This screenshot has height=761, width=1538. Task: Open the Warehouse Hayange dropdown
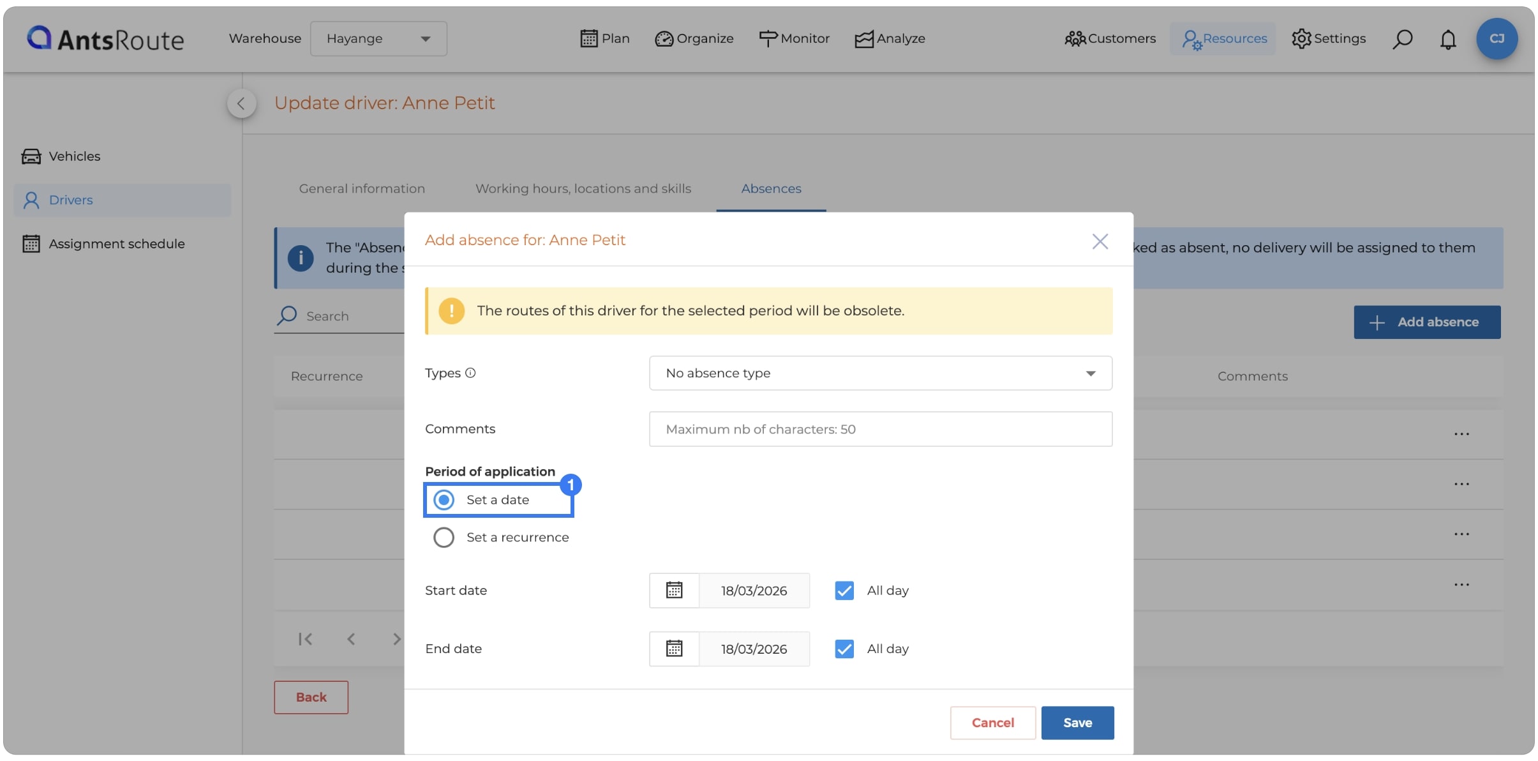[x=378, y=38]
